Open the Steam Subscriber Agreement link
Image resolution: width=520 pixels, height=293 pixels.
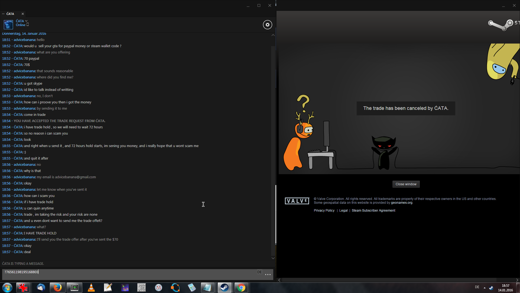pos(373,211)
